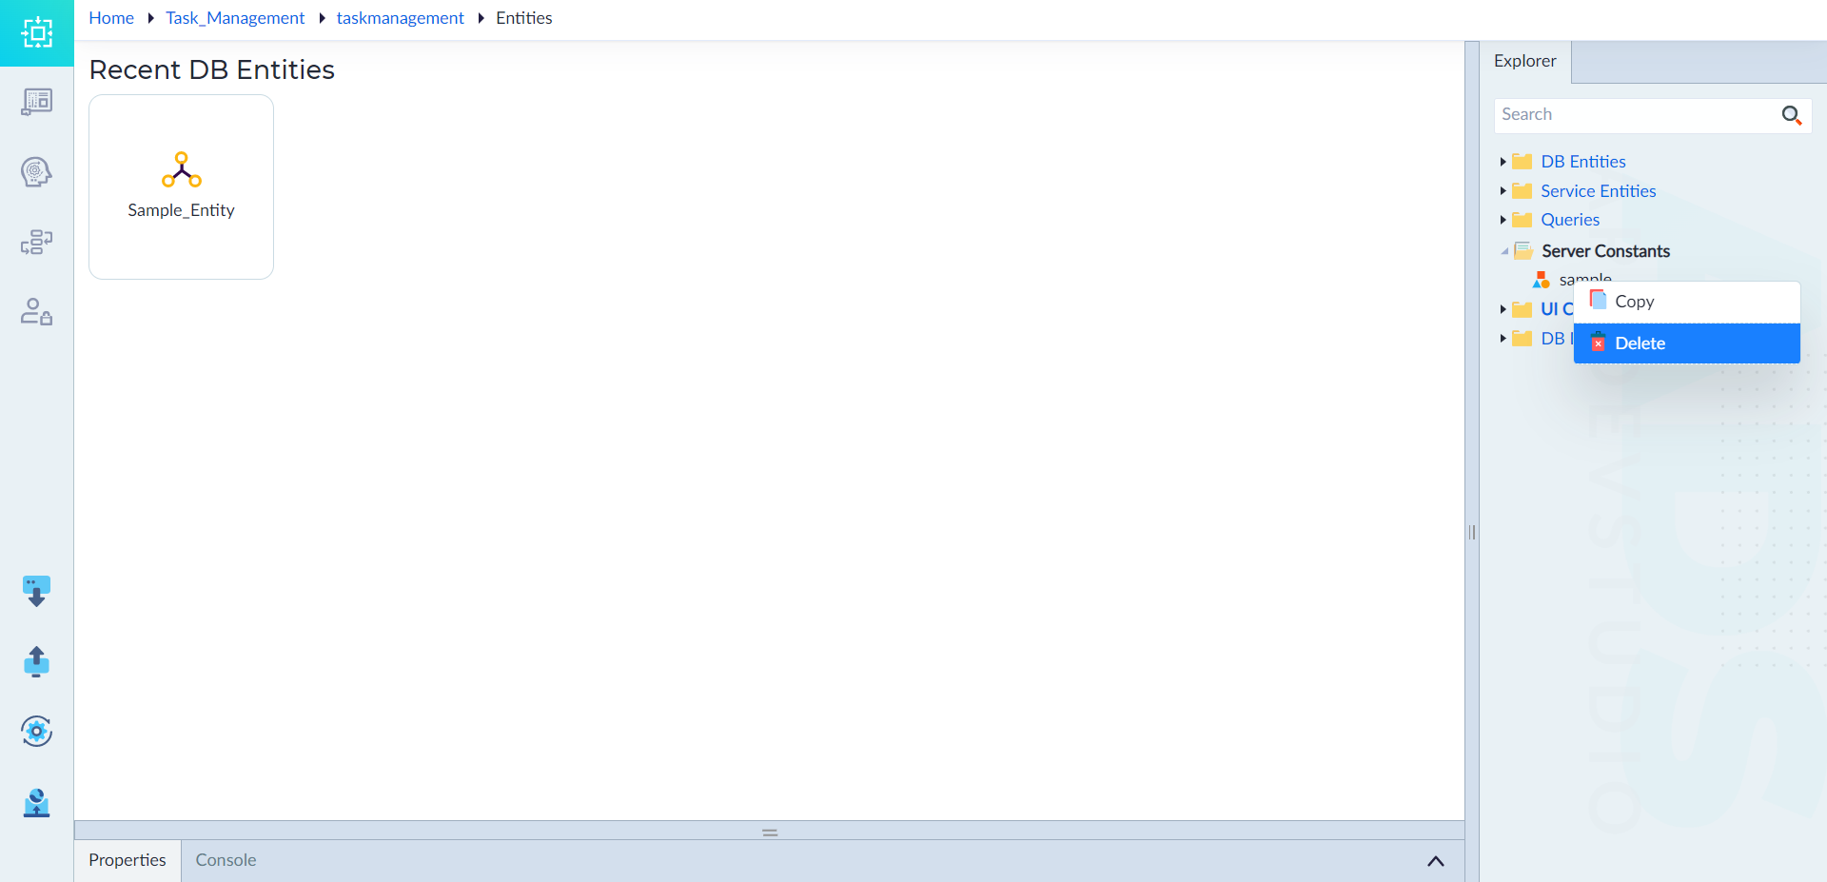Screen dimensions: 1827x882
Task: Click the Service Entities folder icon
Action: click(x=1522, y=191)
